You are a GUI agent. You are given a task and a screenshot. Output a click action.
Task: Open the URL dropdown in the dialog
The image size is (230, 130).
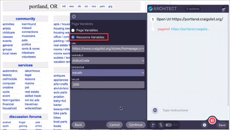[108, 48]
